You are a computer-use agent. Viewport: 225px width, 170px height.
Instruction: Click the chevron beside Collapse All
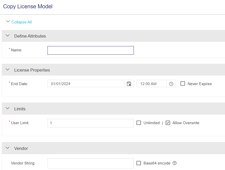coord(8,21)
